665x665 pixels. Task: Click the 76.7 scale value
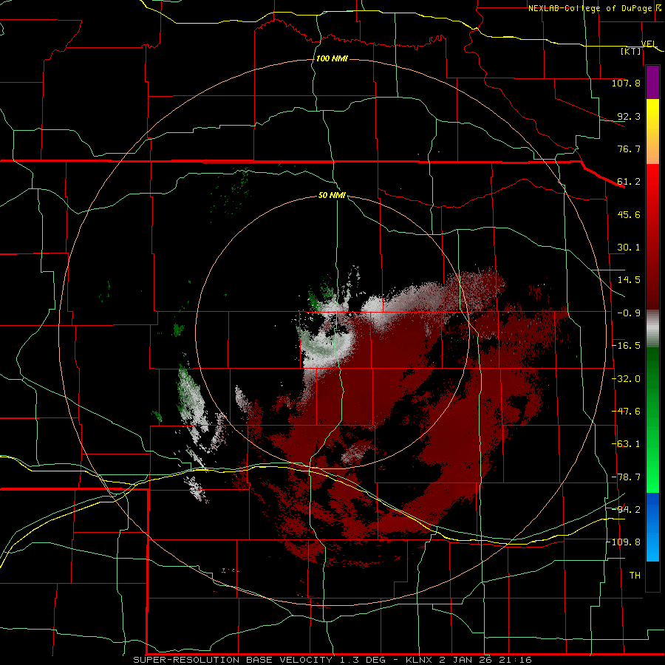click(629, 149)
